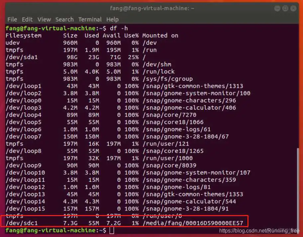This screenshot has height=237, width=303.
Task: Open the Search menu
Action: pos(64,19)
